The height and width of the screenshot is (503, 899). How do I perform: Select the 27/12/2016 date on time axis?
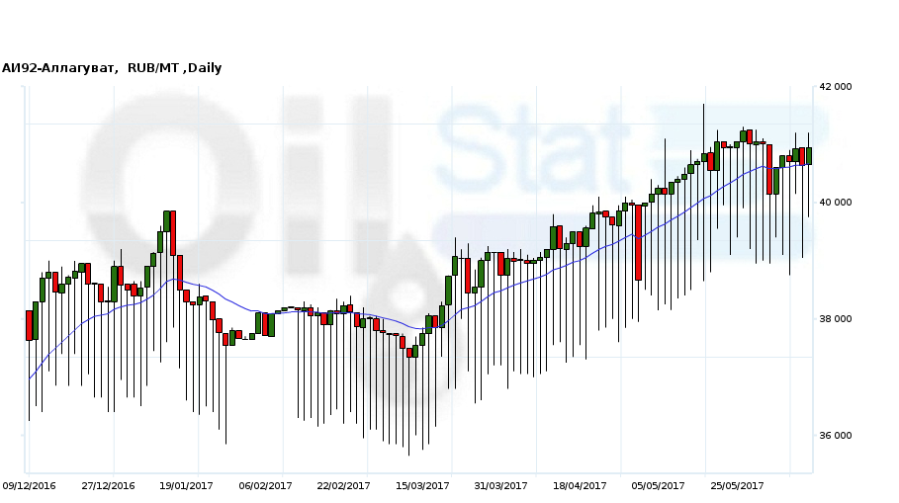coord(108,485)
